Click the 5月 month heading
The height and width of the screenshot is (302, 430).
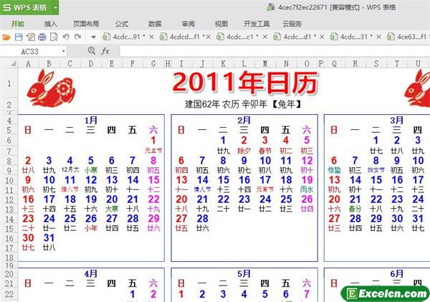(x=244, y=274)
